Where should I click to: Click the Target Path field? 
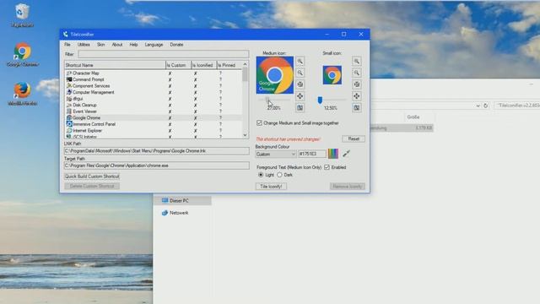click(x=157, y=166)
